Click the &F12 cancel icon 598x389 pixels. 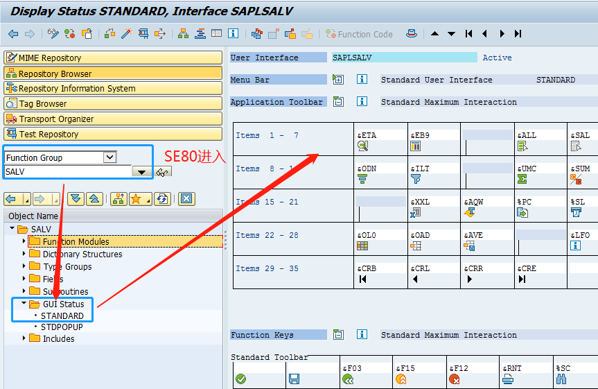(455, 379)
